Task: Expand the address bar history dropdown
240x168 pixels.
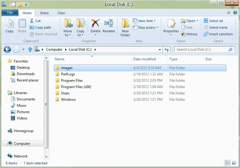Action: 160,49
